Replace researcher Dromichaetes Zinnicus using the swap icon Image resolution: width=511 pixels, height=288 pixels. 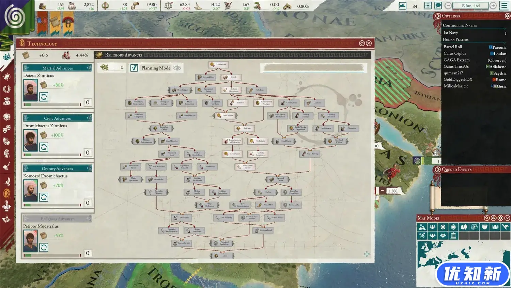pyautogui.click(x=44, y=147)
